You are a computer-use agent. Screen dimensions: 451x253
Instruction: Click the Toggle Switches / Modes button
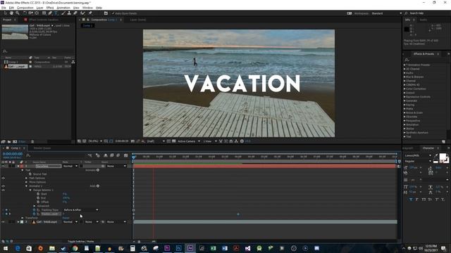(x=80, y=242)
